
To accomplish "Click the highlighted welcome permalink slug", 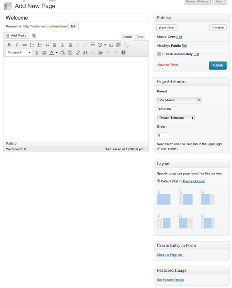I will pyautogui.click(x=60, y=26).
